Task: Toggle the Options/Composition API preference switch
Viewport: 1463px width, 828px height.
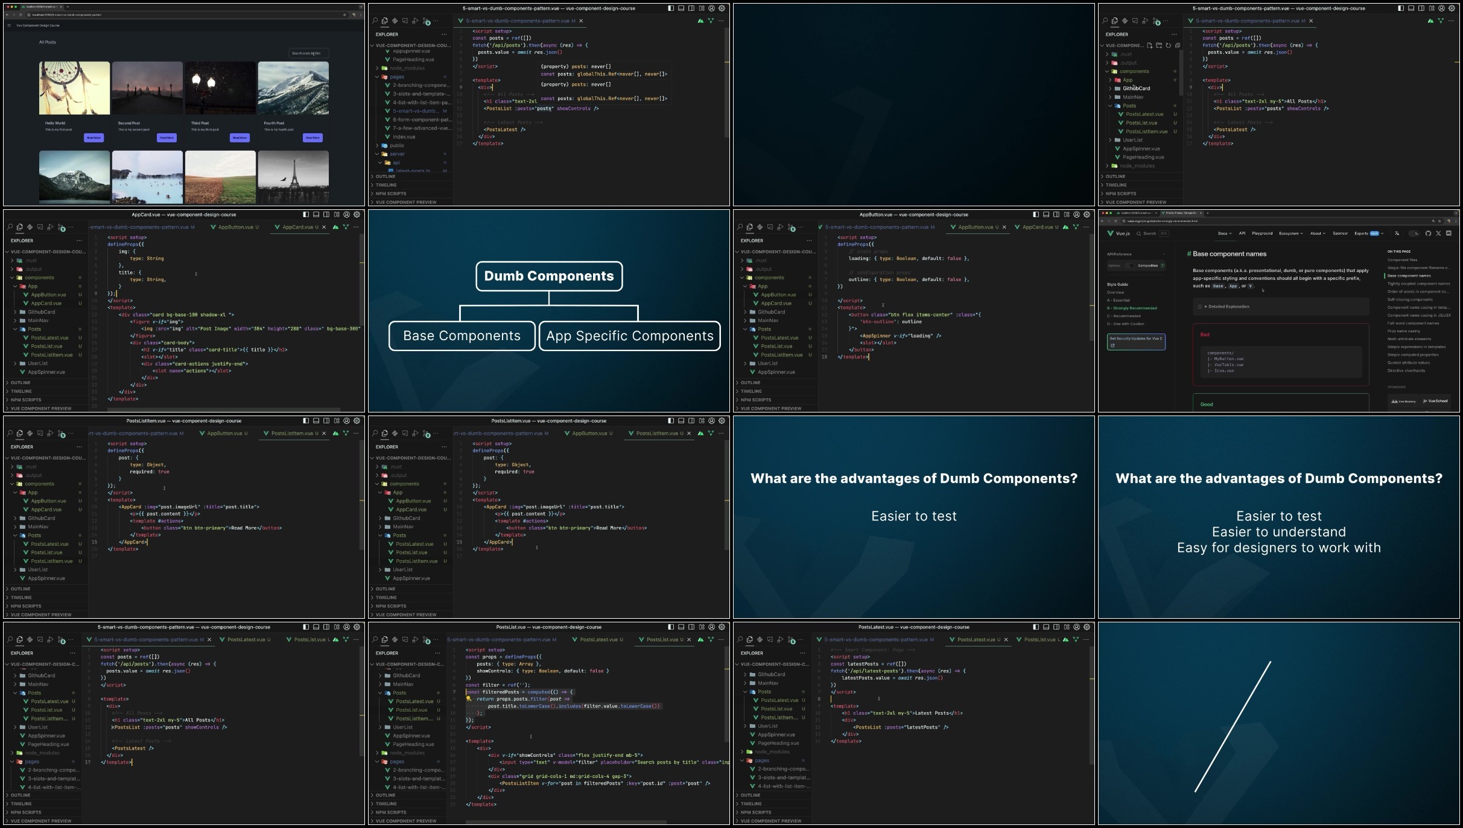Action: point(1130,265)
